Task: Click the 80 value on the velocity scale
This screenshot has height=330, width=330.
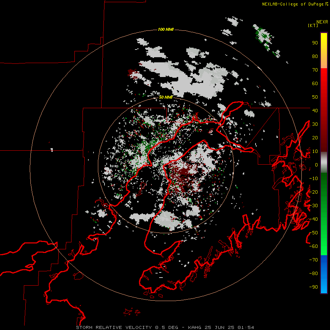Action: click(315, 56)
